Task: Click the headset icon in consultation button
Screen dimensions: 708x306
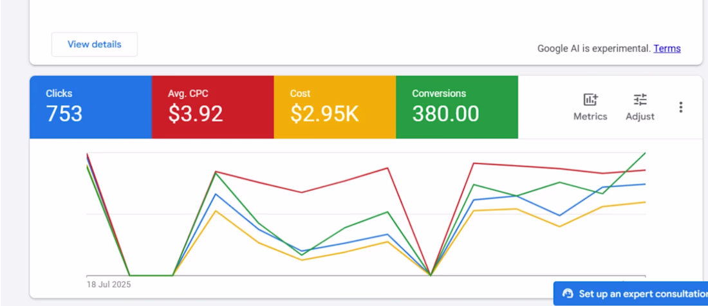Action: pyautogui.click(x=568, y=294)
